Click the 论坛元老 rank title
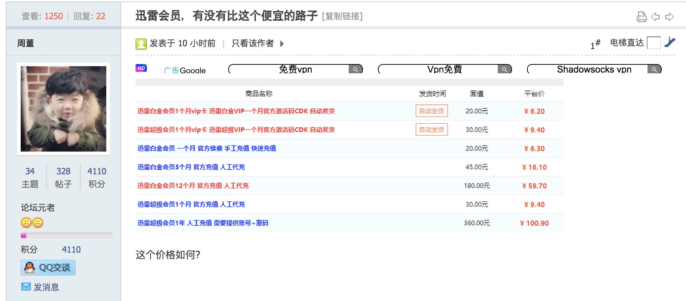 coord(38,207)
